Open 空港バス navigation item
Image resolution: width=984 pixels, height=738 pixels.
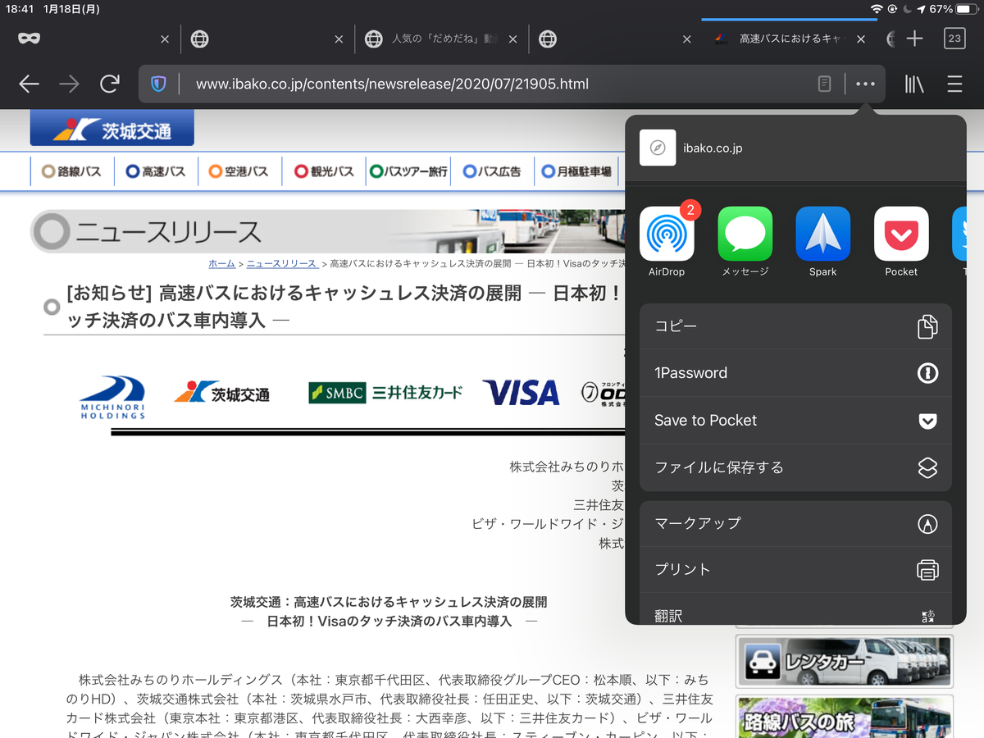tap(239, 172)
